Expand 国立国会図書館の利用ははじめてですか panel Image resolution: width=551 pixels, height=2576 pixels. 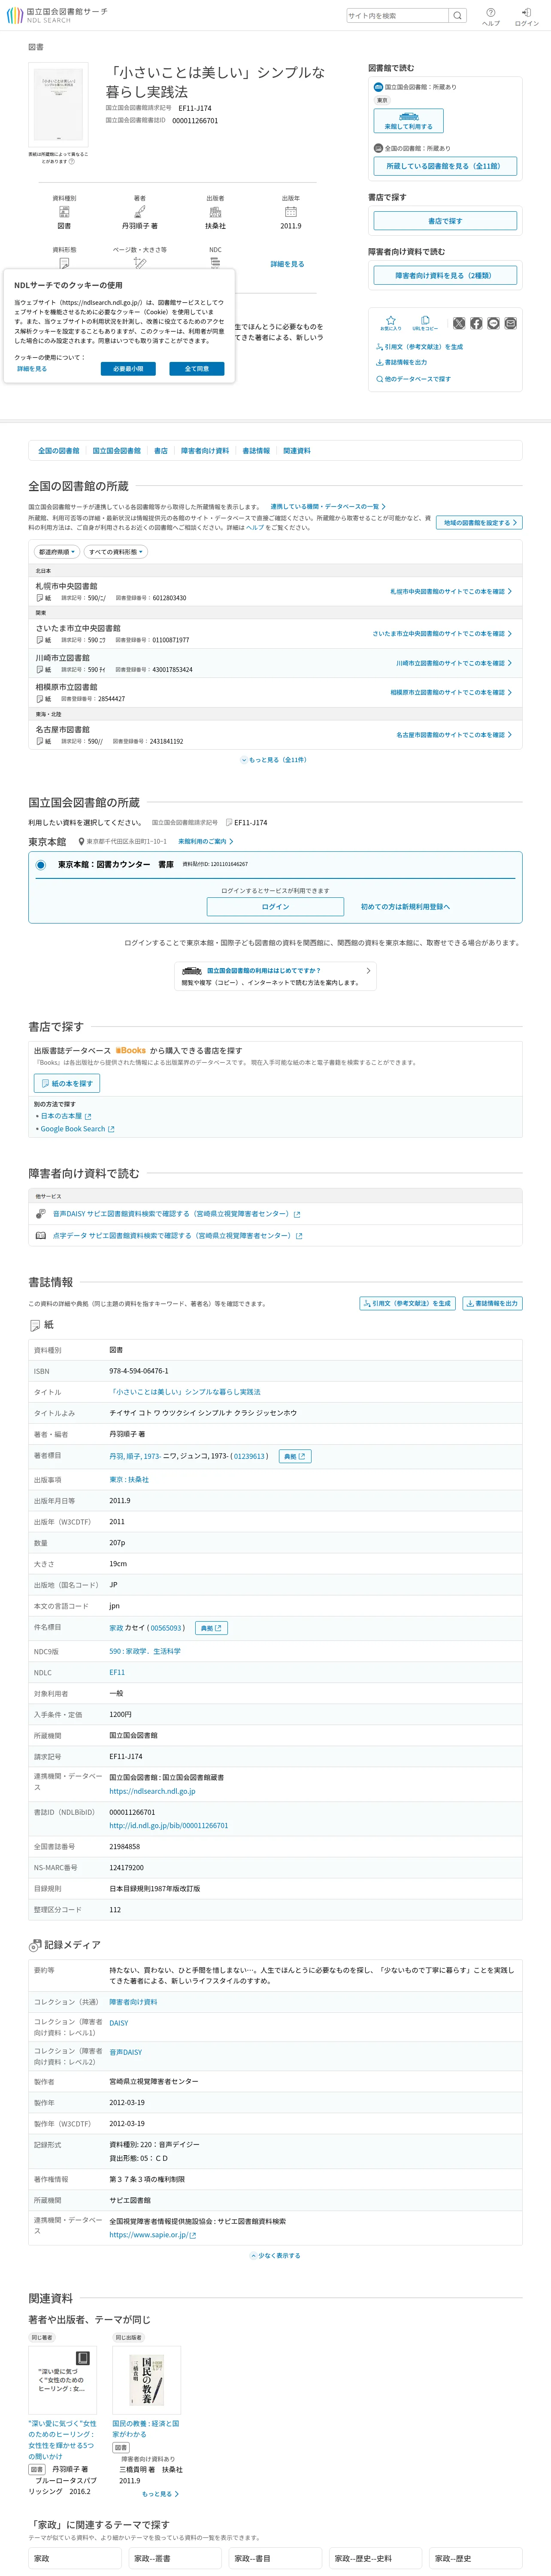pyautogui.click(x=275, y=976)
